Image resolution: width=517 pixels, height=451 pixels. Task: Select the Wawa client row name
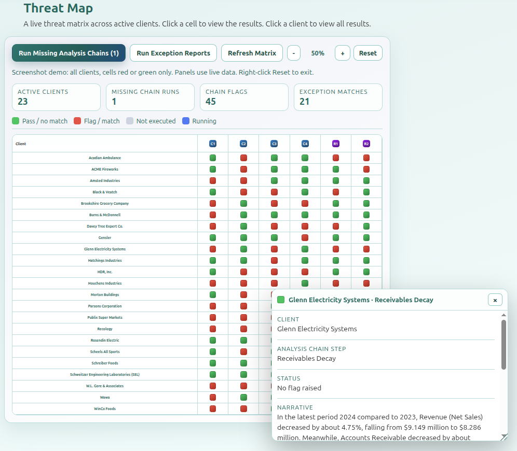pyautogui.click(x=105, y=397)
